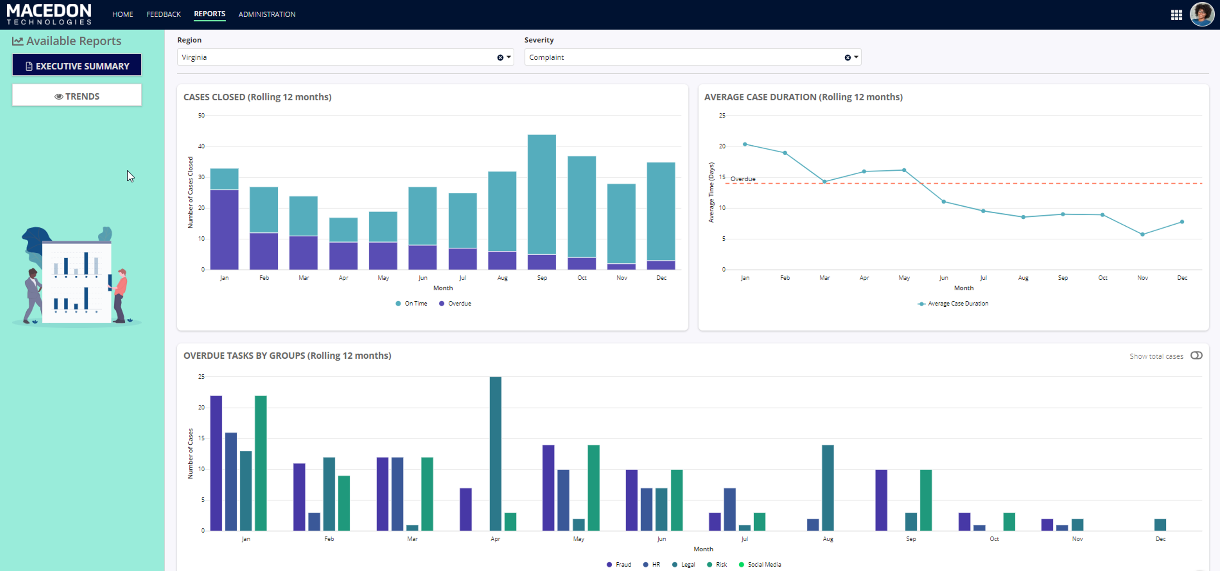Open the app grid launcher icon
The height and width of the screenshot is (571, 1220).
1176,15
